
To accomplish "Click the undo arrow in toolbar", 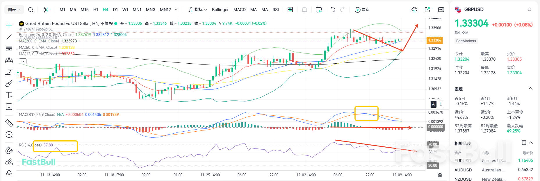I will tap(333, 10).
